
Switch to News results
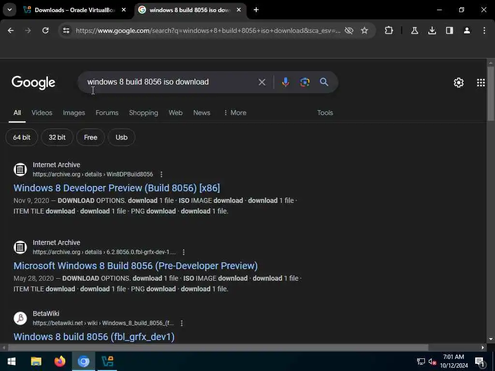[202, 113]
